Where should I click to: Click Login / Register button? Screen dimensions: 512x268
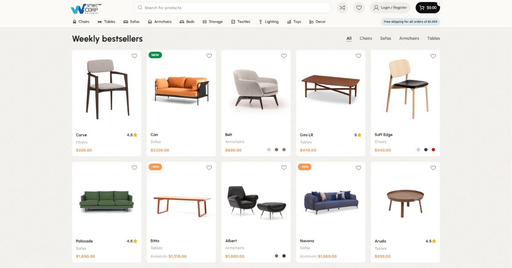[x=390, y=8]
